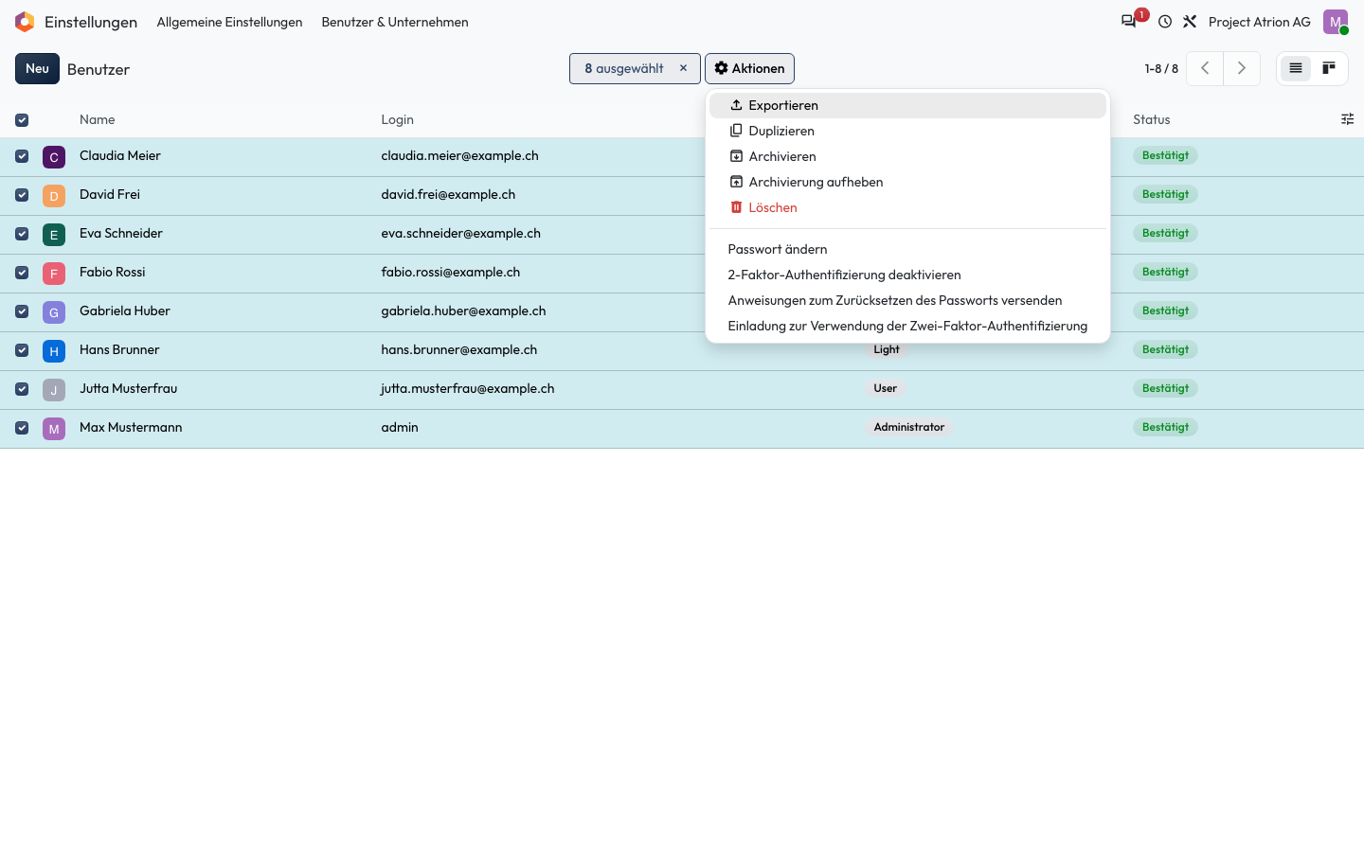Click Max Mustermann's row avatar

54,429
